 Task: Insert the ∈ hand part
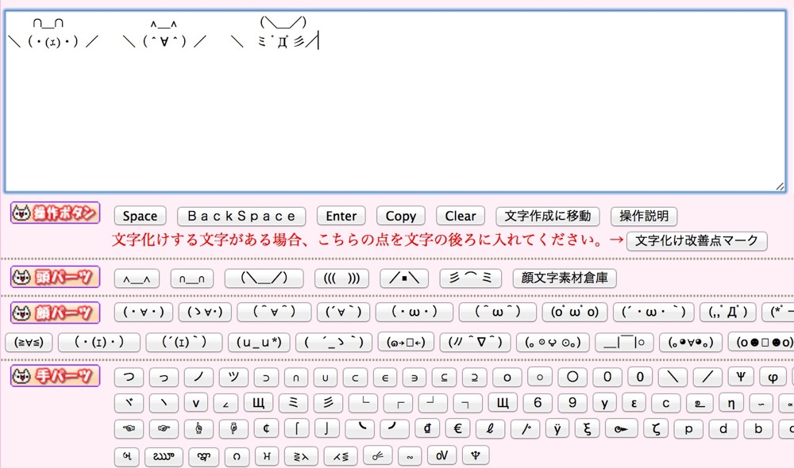point(385,378)
